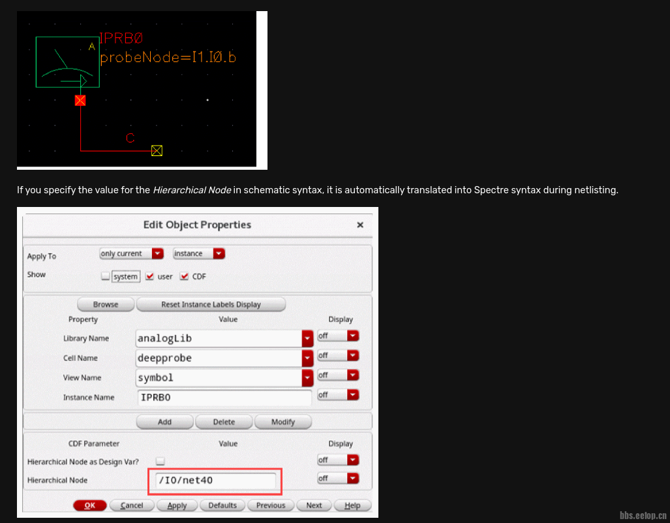Expand the Cell Name dropdown arrow
Viewport: 670px width, 523px height.
(x=307, y=358)
